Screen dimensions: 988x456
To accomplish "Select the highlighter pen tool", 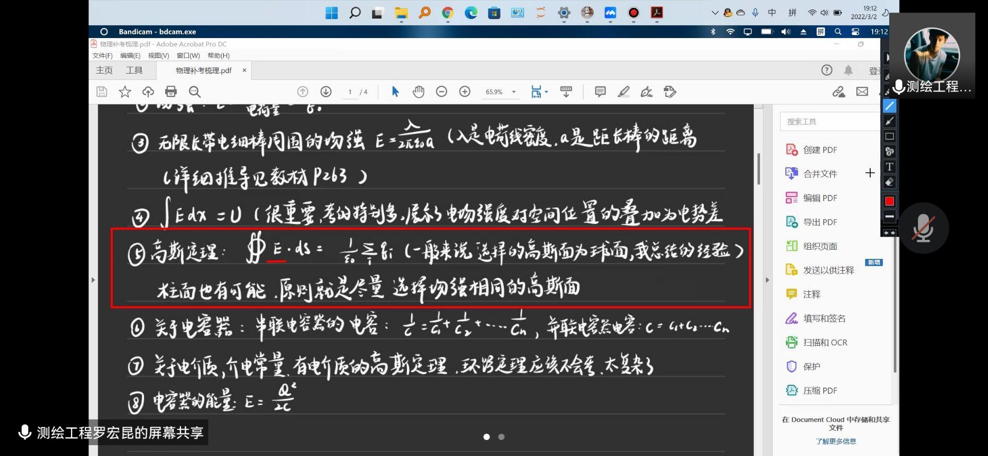I will tap(623, 92).
